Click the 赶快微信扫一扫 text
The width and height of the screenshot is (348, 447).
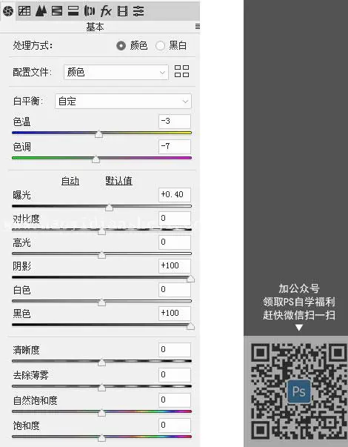[x=299, y=315]
